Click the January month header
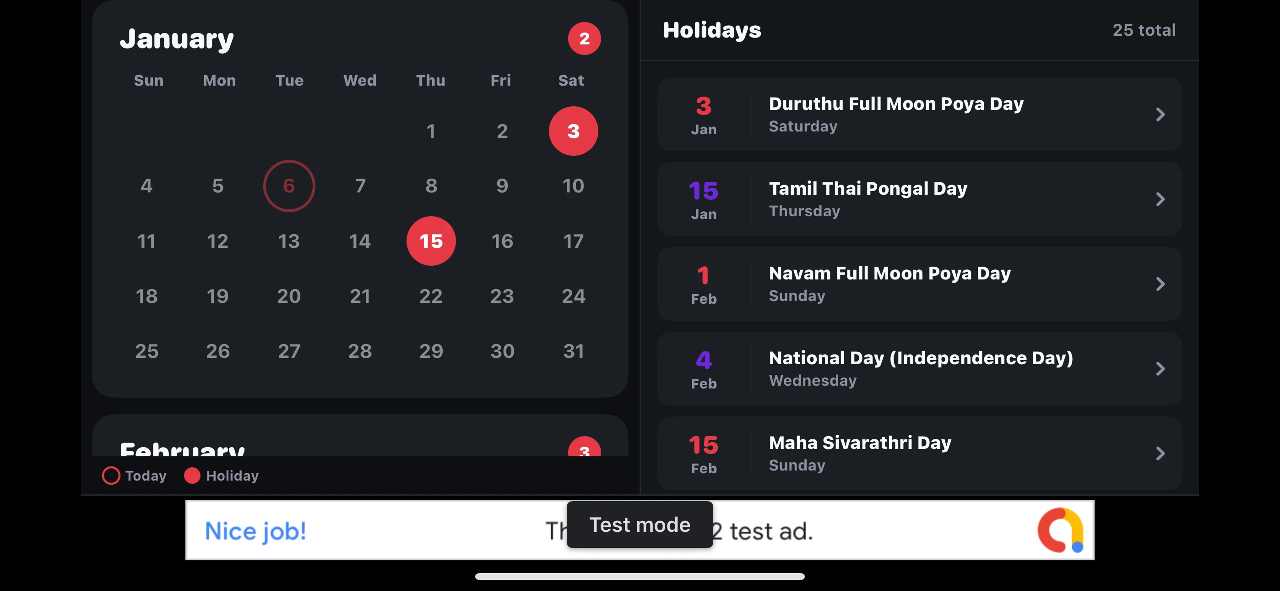This screenshot has width=1280, height=591. click(177, 38)
